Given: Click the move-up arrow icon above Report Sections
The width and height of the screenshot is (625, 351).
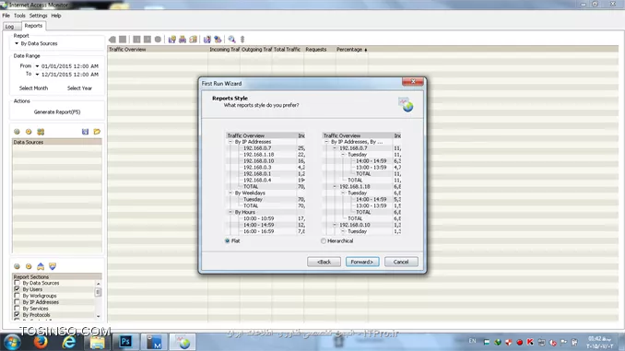Looking at the screenshot, I should tap(41, 266).
